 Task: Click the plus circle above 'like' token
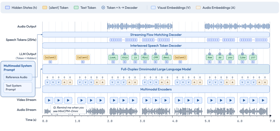242,54
